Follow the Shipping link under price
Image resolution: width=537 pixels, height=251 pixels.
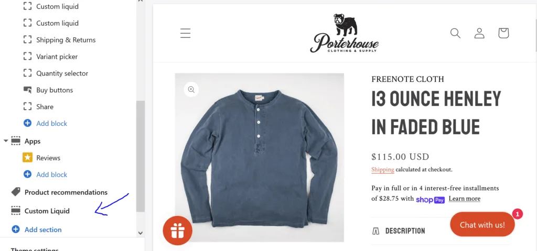point(382,169)
